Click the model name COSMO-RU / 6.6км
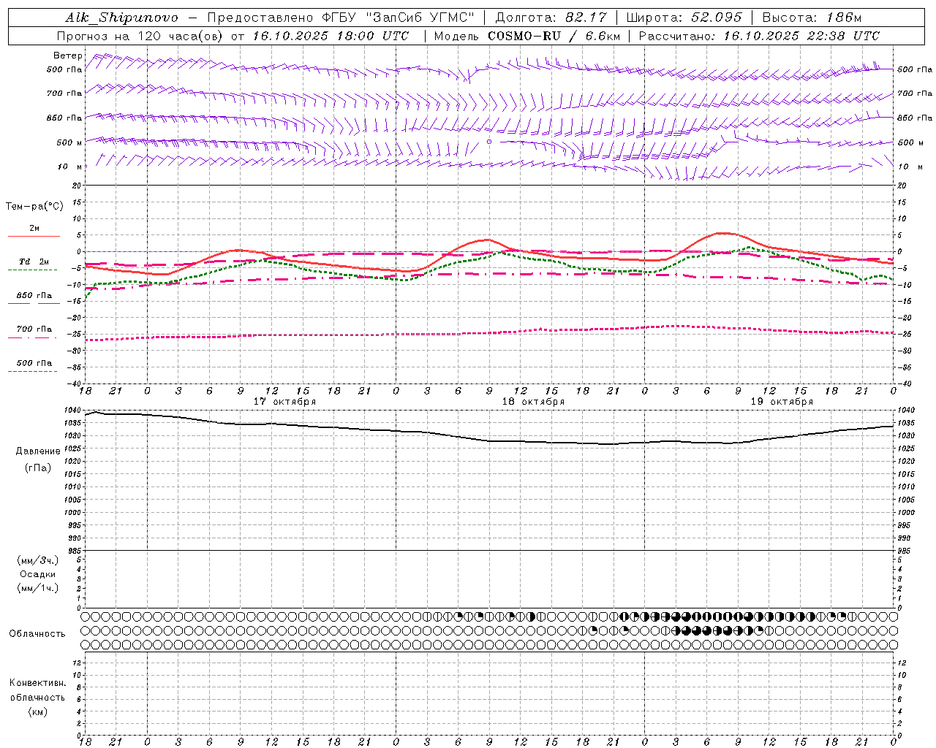 click(x=554, y=36)
